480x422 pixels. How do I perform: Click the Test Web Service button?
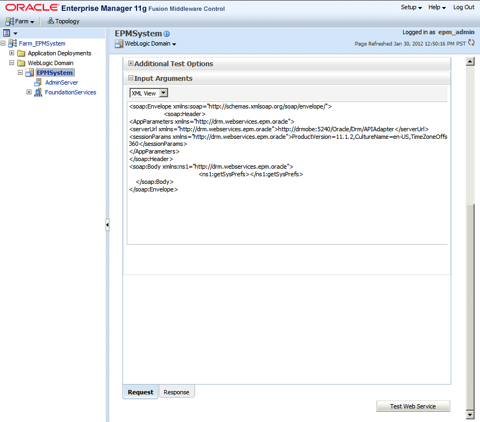413,406
